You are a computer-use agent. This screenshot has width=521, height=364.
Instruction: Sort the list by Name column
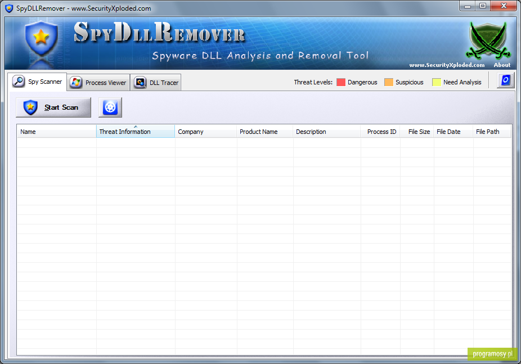(56, 132)
